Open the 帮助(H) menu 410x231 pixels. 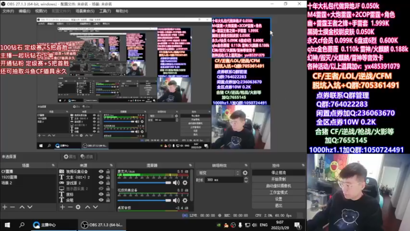click(x=122, y=11)
